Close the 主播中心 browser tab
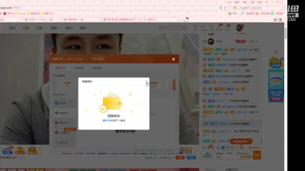 tap(179, 19)
